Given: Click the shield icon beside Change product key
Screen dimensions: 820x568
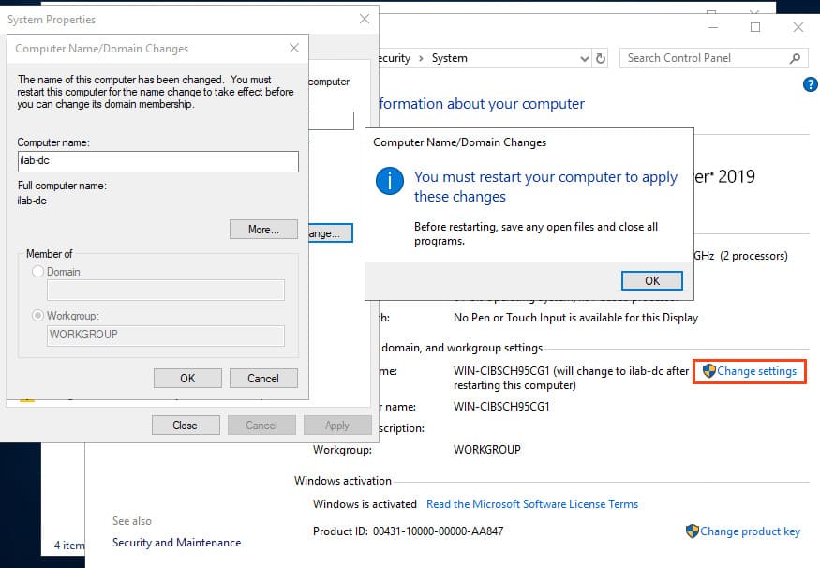Looking at the screenshot, I should point(693,531).
